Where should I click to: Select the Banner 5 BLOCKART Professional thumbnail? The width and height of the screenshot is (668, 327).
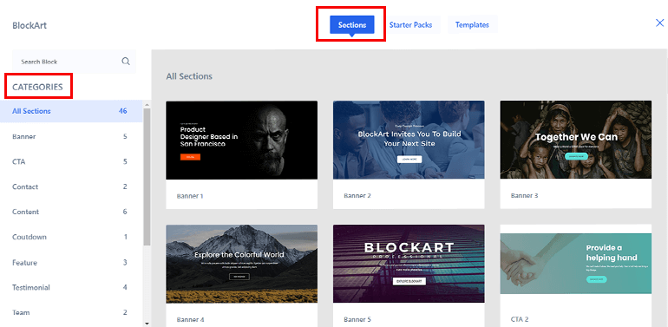pos(409,264)
